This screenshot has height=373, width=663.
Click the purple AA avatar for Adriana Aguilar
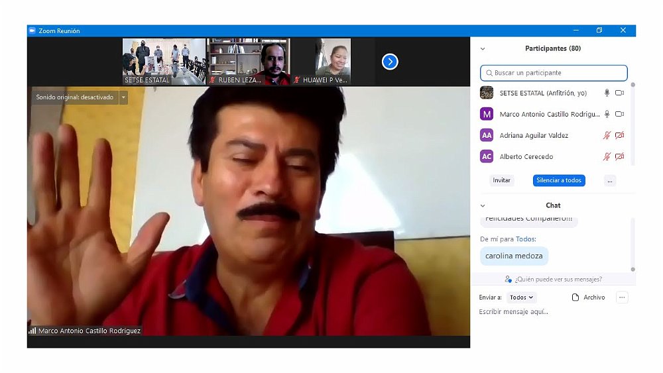(x=487, y=135)
